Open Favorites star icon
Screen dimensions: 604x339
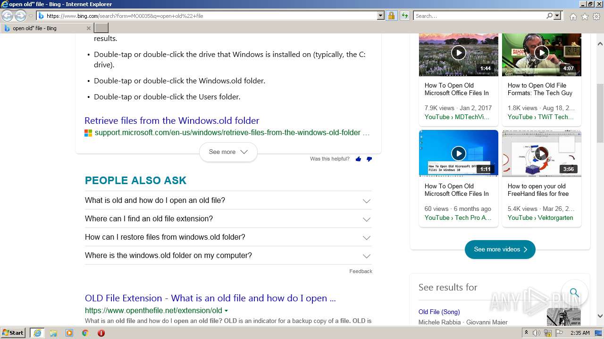[x=585, y=16]
